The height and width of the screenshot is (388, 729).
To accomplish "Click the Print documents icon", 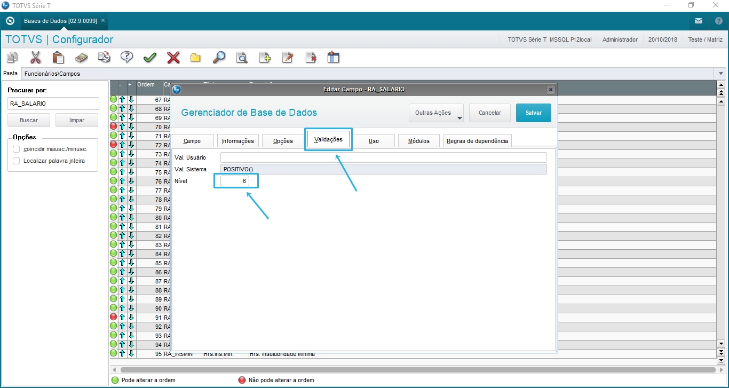I will coord(104,57).
